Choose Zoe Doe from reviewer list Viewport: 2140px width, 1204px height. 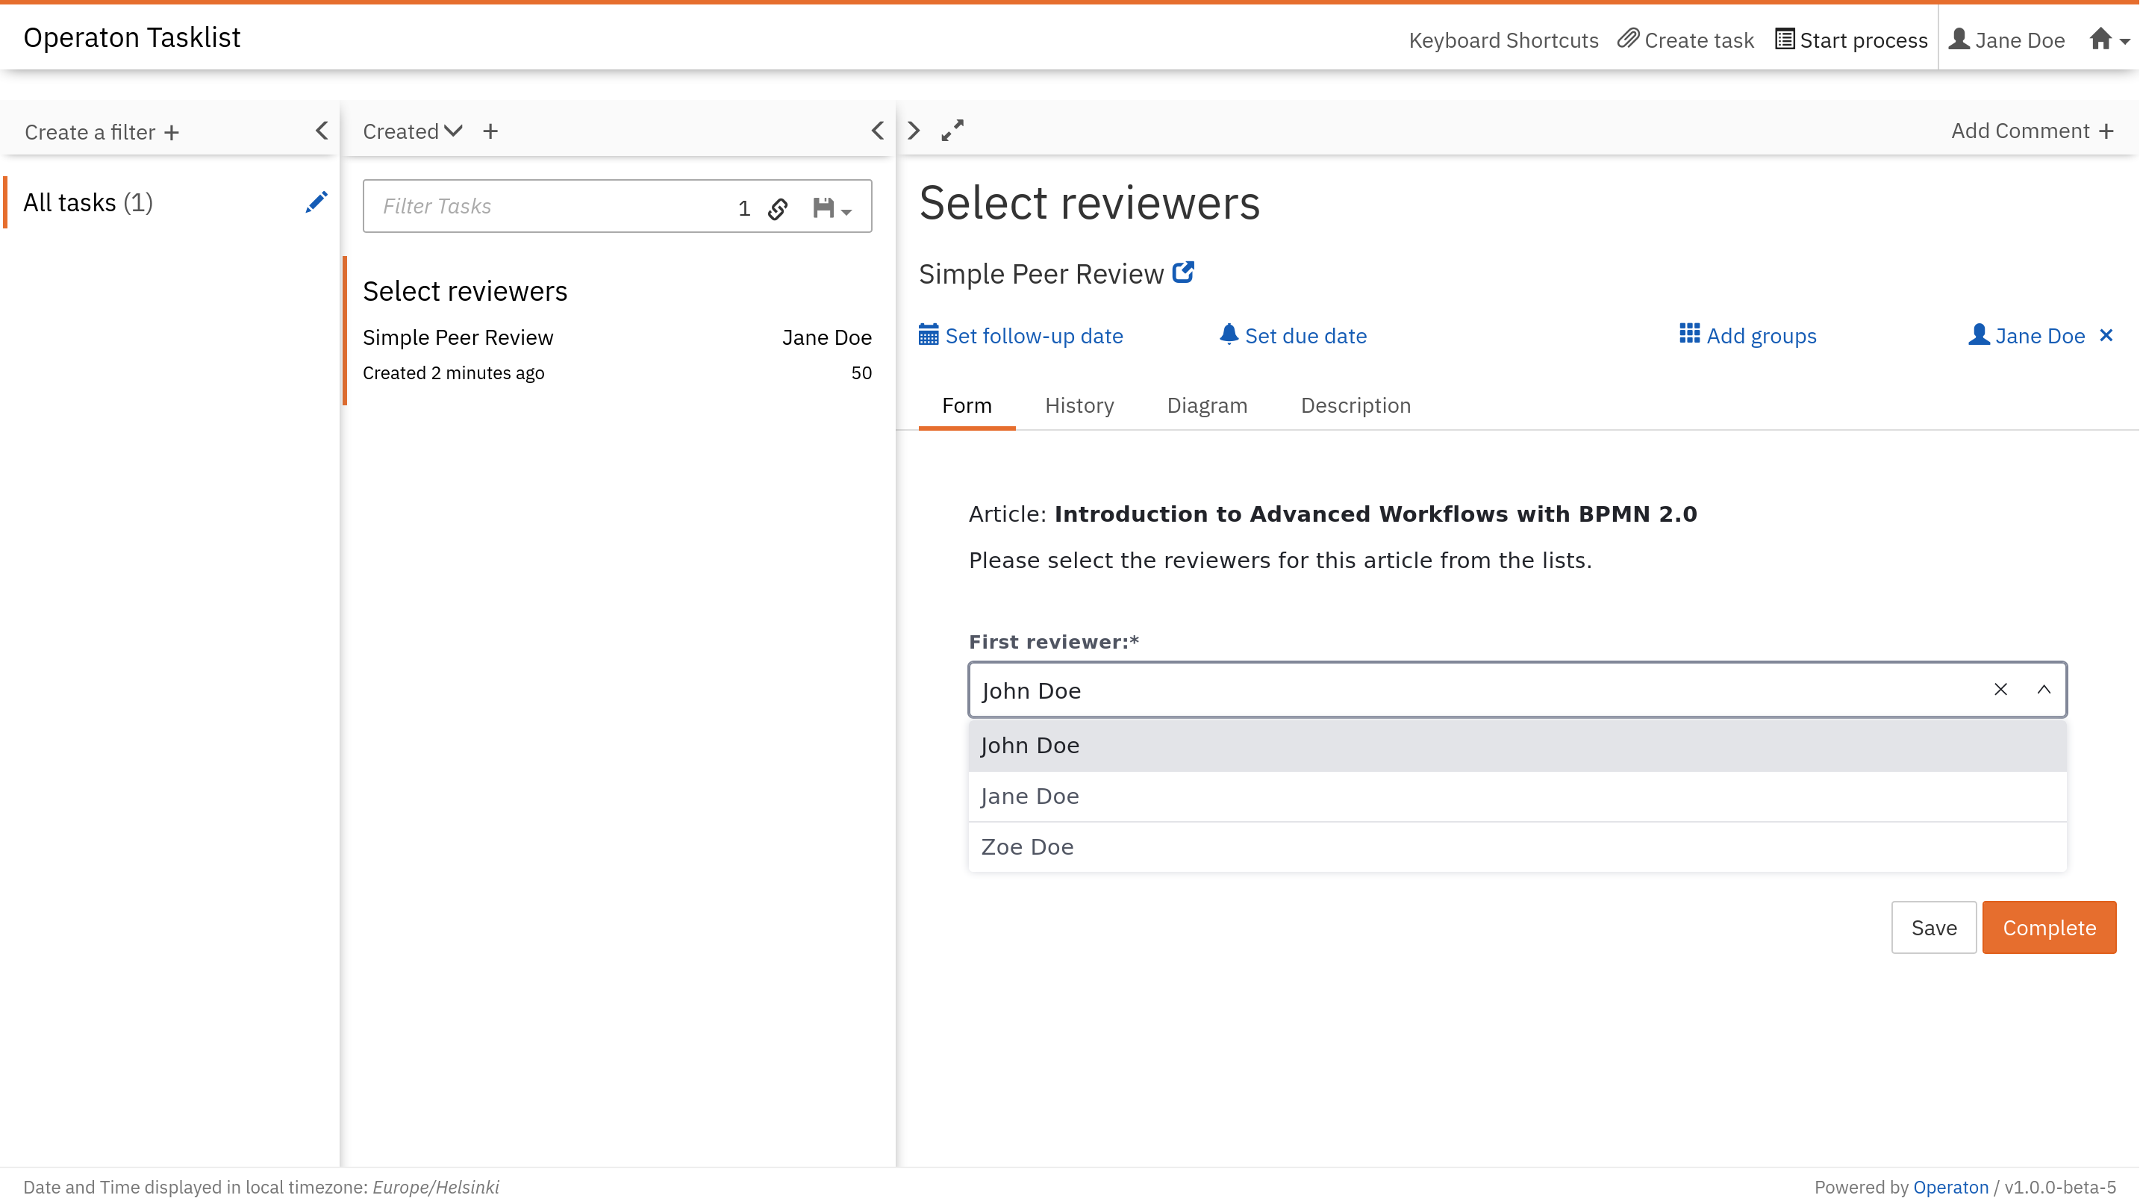[x=1028, y=846]
